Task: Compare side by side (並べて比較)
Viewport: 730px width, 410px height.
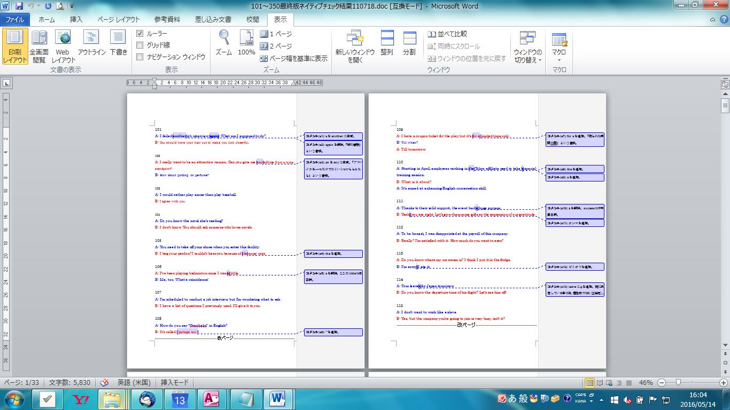Action: coord(447,34)
